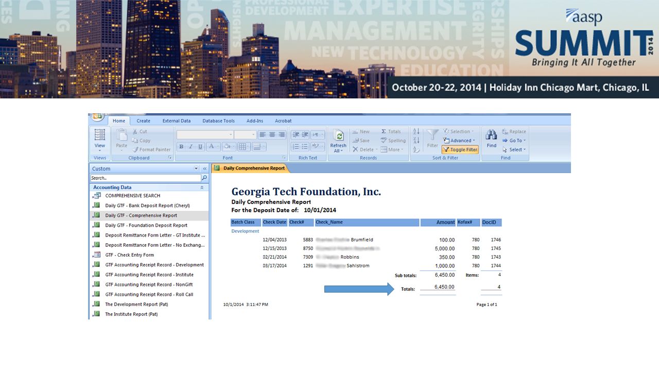Click the Replace command

tap(514, 131)
